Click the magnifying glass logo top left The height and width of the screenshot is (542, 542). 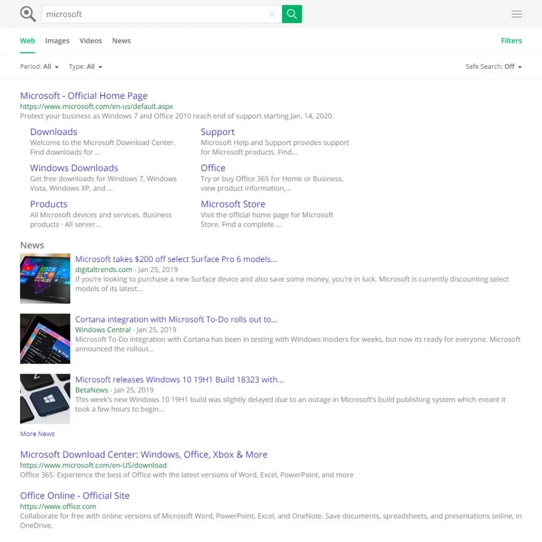click(x=28, y=14)
